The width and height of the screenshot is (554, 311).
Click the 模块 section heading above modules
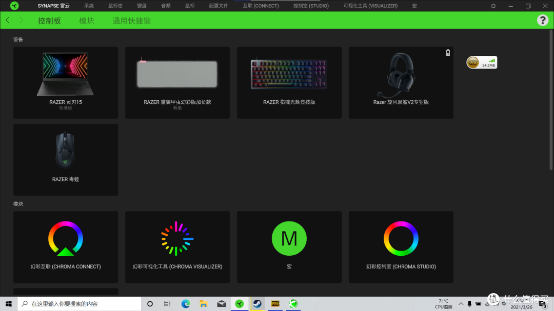pos(18,204)
